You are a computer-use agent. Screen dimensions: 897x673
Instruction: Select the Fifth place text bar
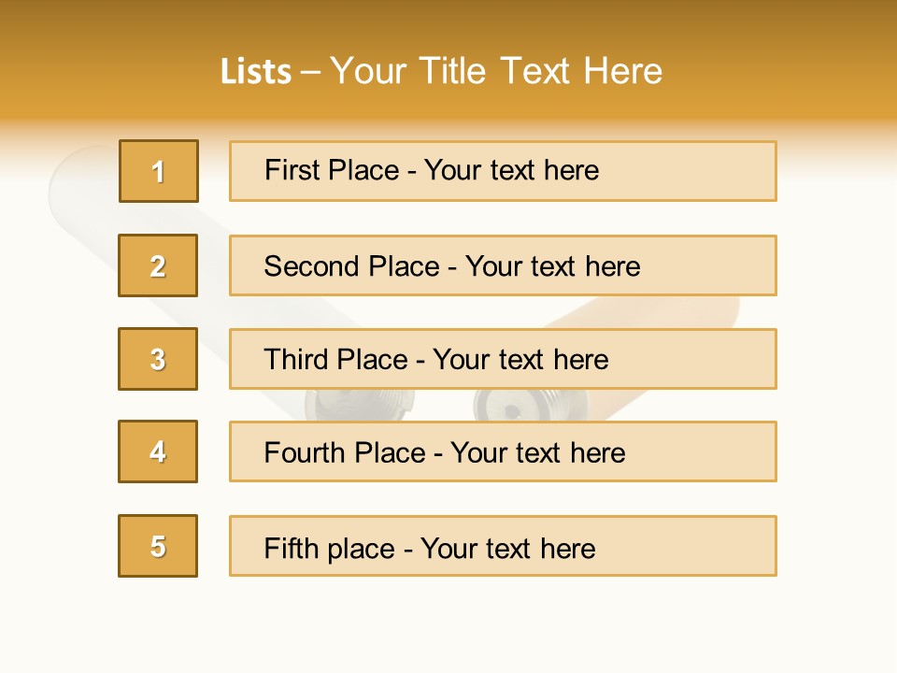pyautogui.click(x=503, y=546)
